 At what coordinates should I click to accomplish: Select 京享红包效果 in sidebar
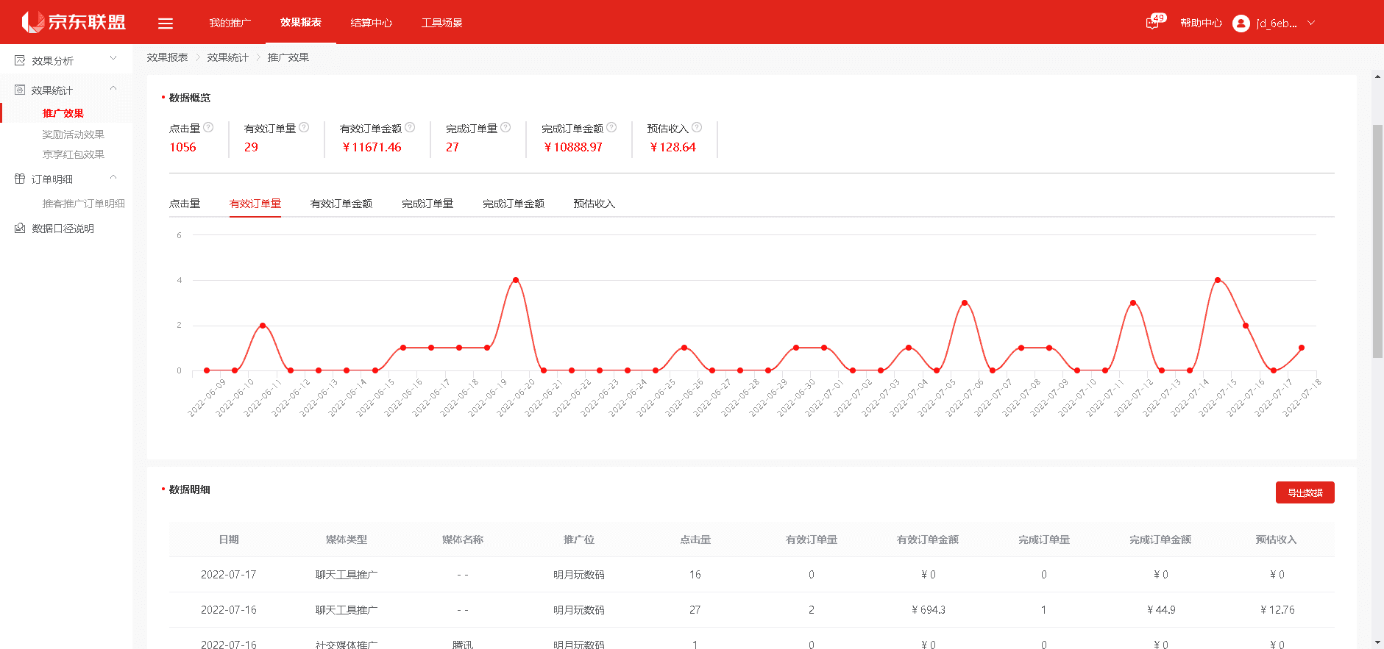pos(73,154)
